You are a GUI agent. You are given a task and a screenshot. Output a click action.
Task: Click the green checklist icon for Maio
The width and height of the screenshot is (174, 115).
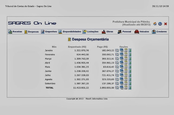[130, 67]
